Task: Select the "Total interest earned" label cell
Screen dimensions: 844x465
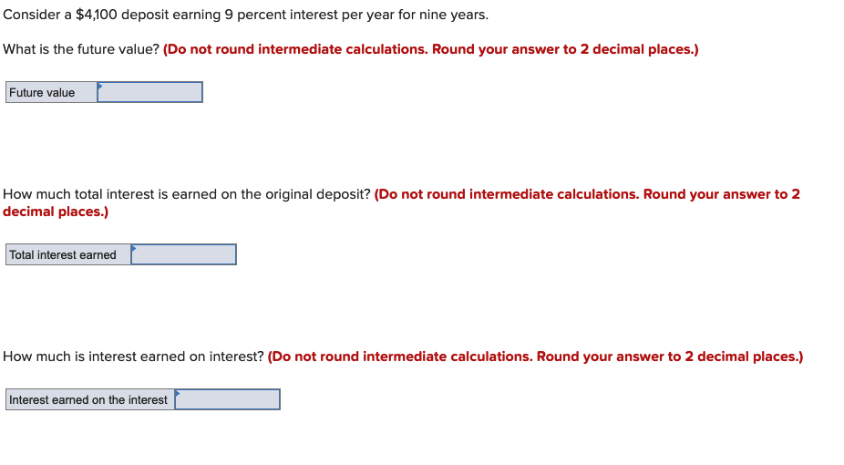Action: click(68, 254)
